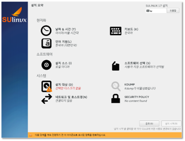Image resolution: width=185 pixels, height=141 pixels.
Task: Click the 종료(Q) quit button
Action: (149, 123)
